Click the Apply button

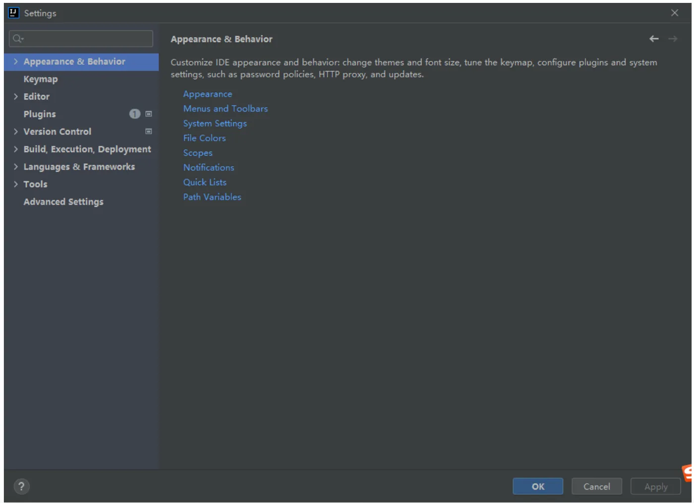coord(656,486)
